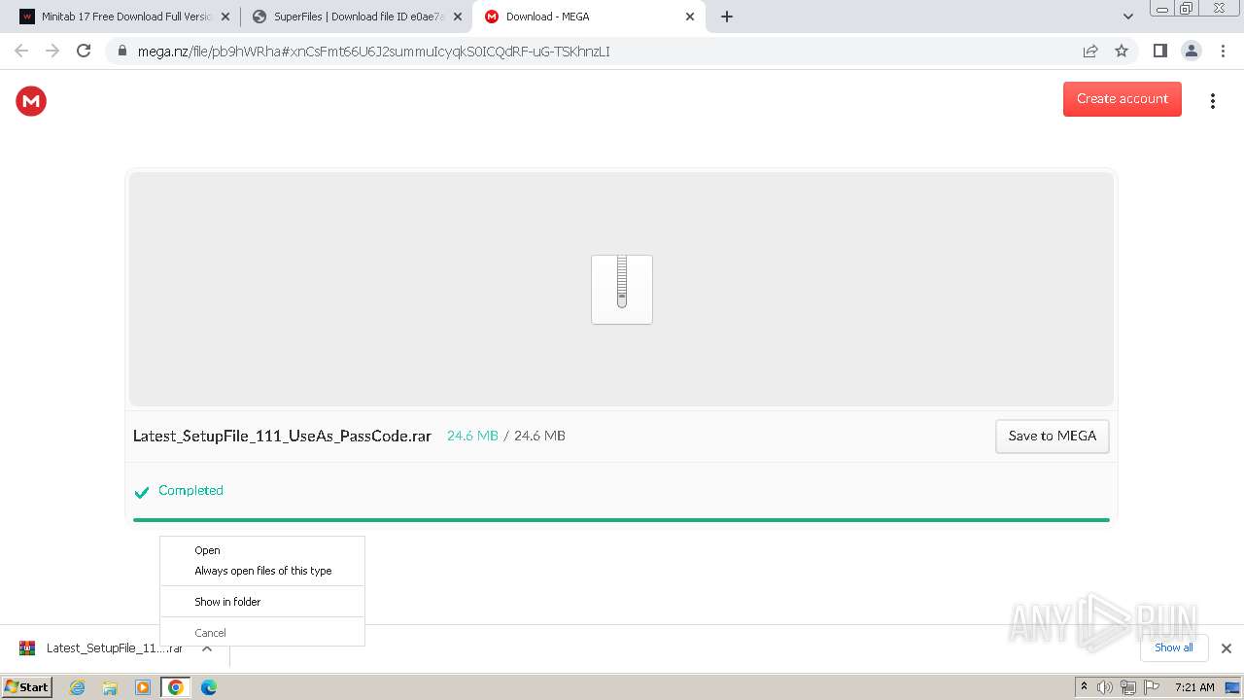
Task: Close the downloads bar
Action: 1226,648
